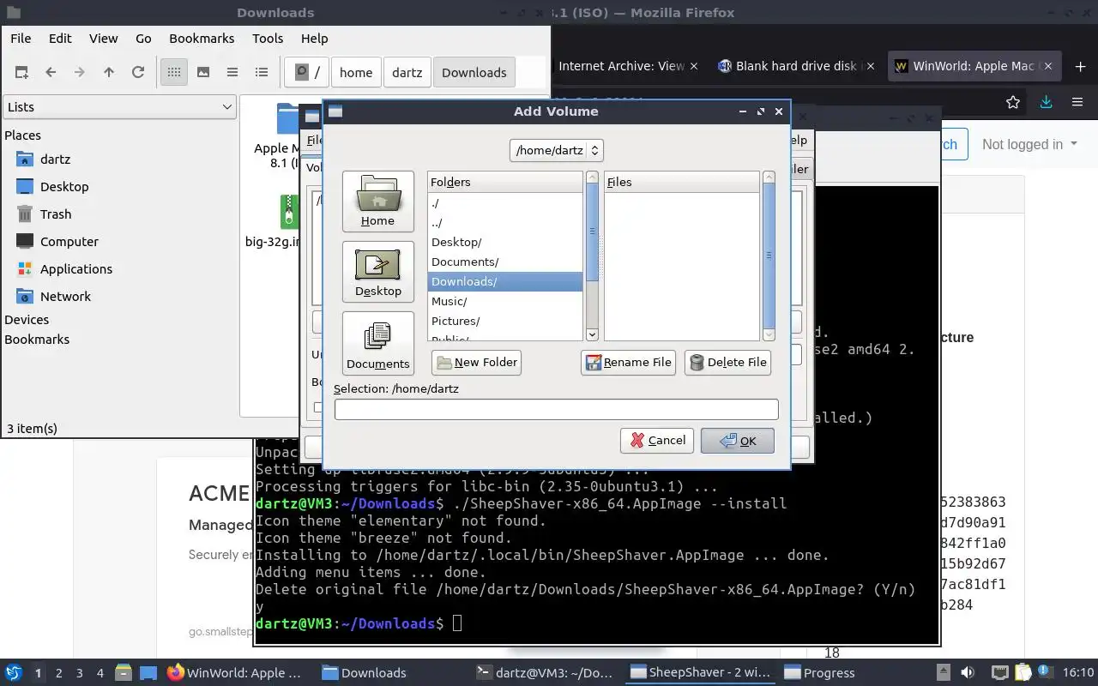
Task: Open the Go menu in file manager
Action: [x=143, y=38]
